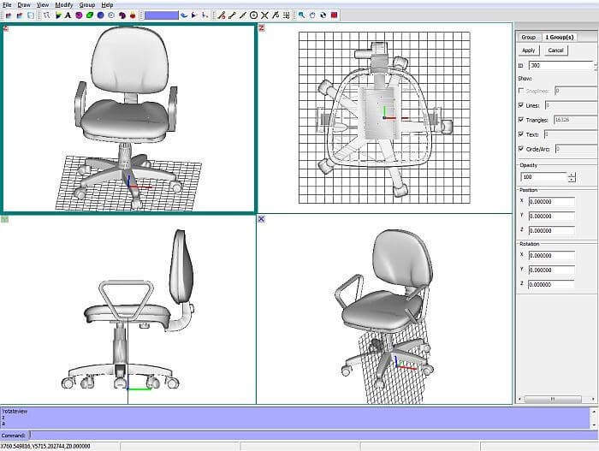
Task: Click the side panel scrollbar left arrow
Action: click(x=519, y=399)
